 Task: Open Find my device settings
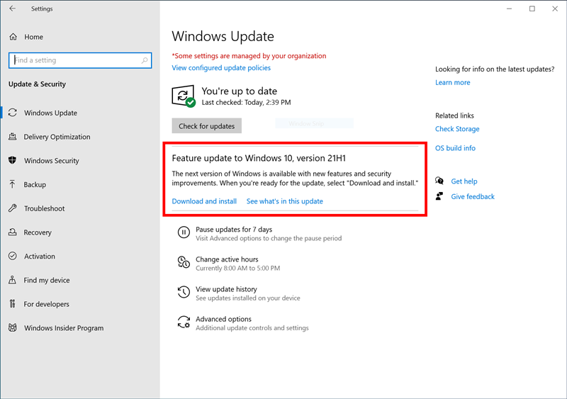point(47,280)
